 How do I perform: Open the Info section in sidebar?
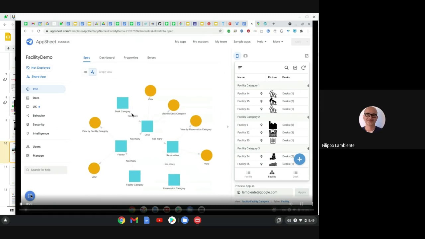pyautogui.click(x=36, y=89)
